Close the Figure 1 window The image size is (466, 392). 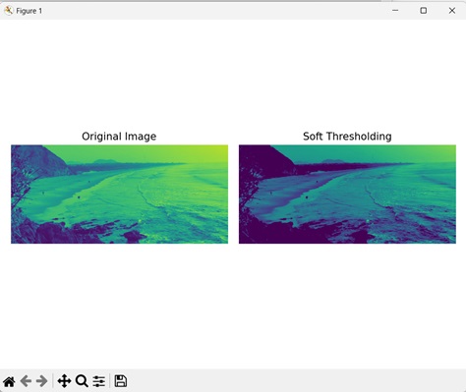click(x=452, y=11)
